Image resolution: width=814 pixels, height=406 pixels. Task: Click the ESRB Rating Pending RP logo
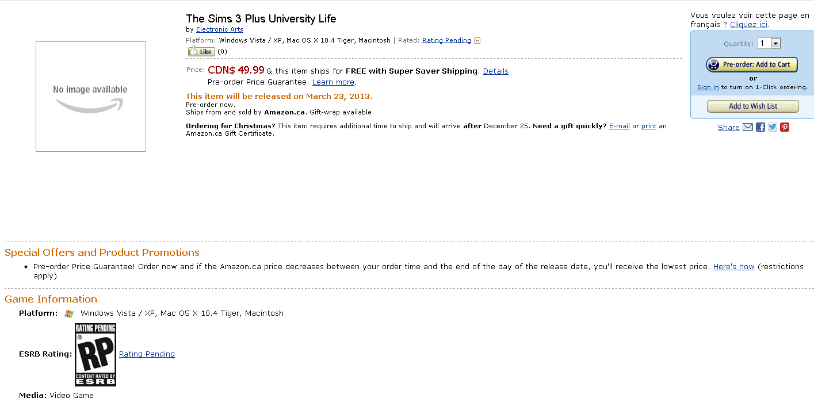click(x=95, y=354)
